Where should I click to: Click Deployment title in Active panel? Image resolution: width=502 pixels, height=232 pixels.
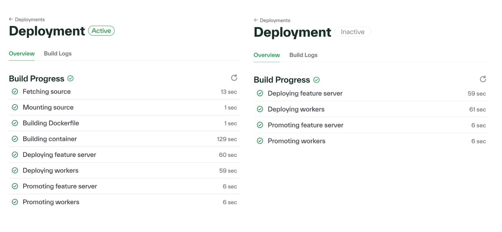(x=47, y=31)
